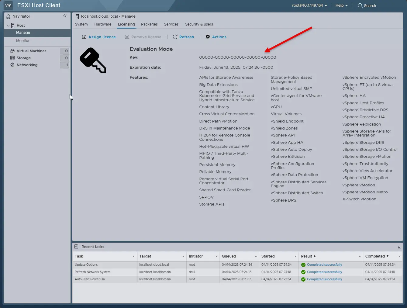Click the first Completed successfully link
Image resolution: width=407 pixels, height=308 pixels.
click(x=324, y=265)
